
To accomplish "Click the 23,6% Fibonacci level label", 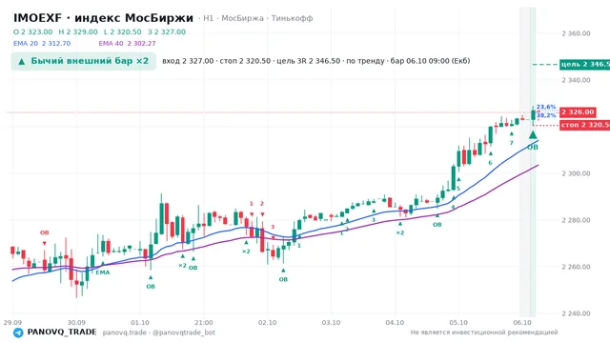I will (546, 107).
